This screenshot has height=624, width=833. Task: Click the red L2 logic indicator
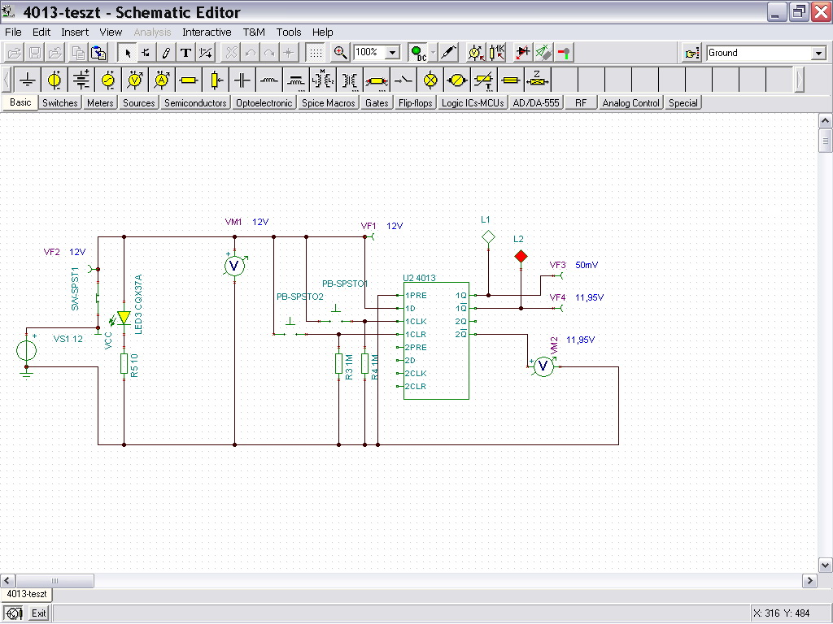pyautogui.click(x=521, y=257)
